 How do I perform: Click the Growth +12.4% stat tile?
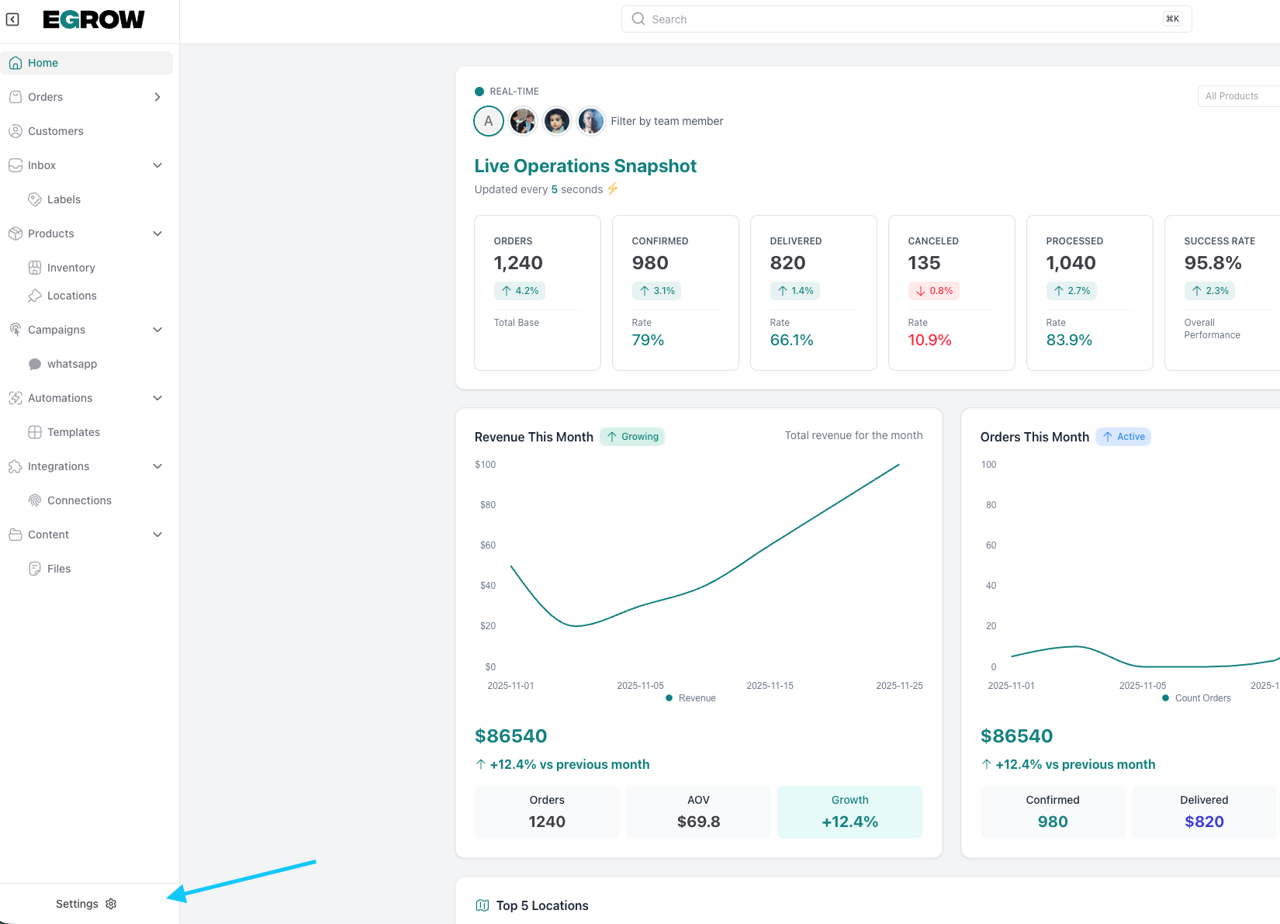coord(849,812)
